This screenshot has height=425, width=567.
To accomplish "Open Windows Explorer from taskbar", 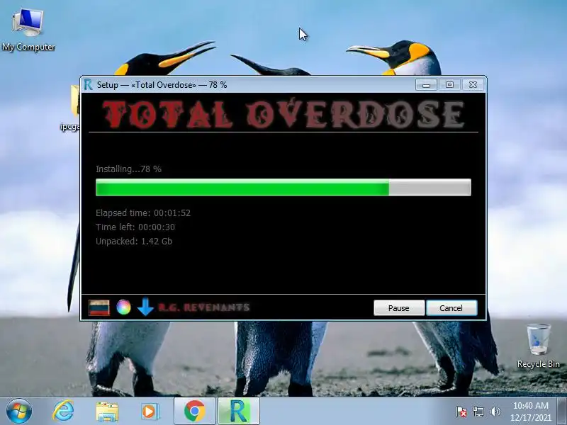I will 107,412.
